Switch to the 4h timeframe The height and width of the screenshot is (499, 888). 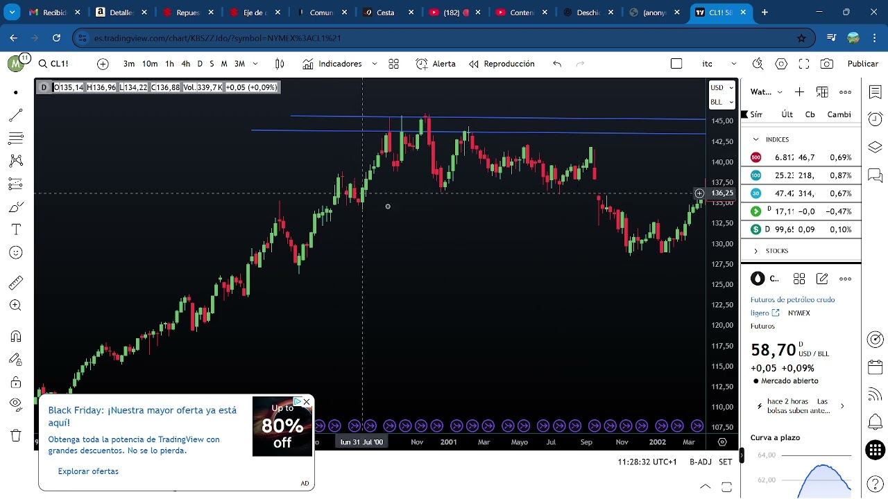pyautogui.click(x=186, y=64)
